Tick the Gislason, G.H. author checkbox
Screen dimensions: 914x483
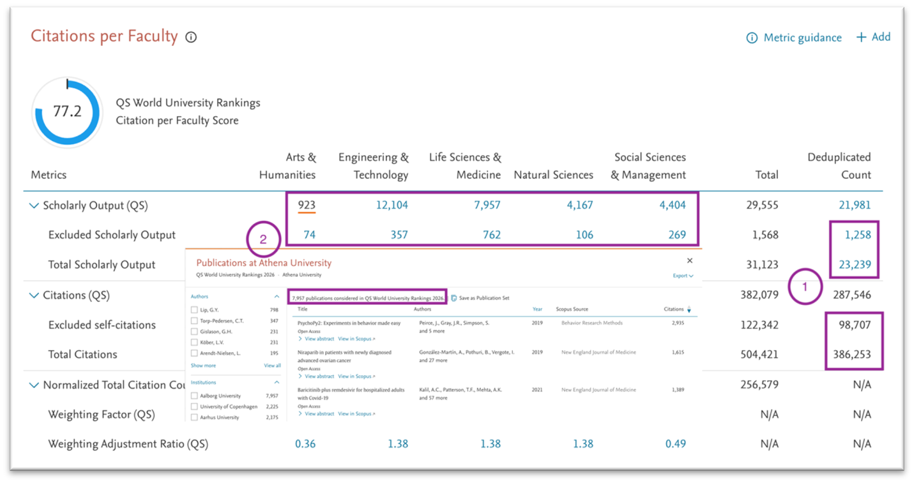(194, 332)
